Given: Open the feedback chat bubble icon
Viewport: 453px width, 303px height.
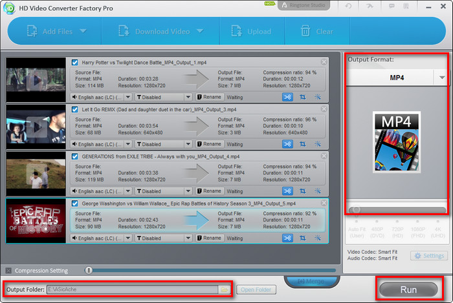Looking at the screenshot, I should 392,6.
